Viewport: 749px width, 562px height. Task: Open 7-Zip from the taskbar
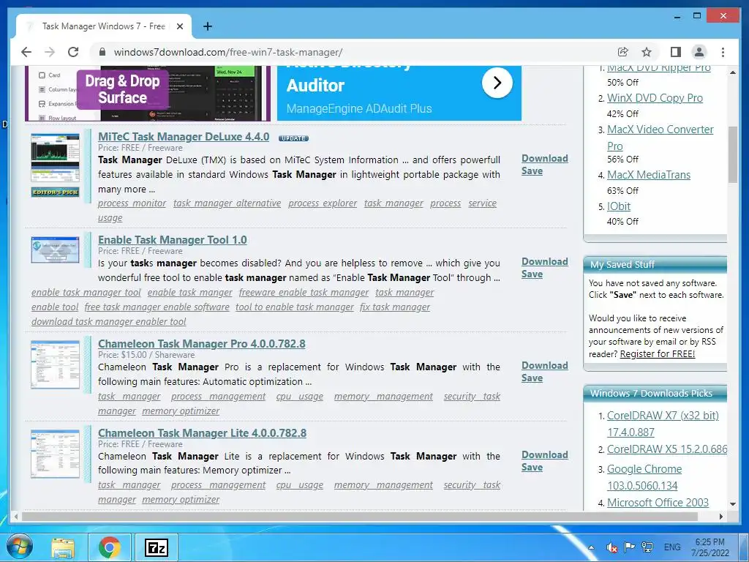(157, 547)
